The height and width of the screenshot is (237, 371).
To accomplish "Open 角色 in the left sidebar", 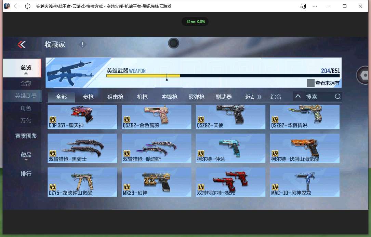I will [x=26, y=108].
